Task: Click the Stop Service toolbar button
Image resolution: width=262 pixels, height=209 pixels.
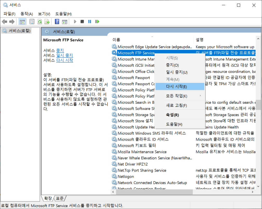Action: tap(82, 22)
